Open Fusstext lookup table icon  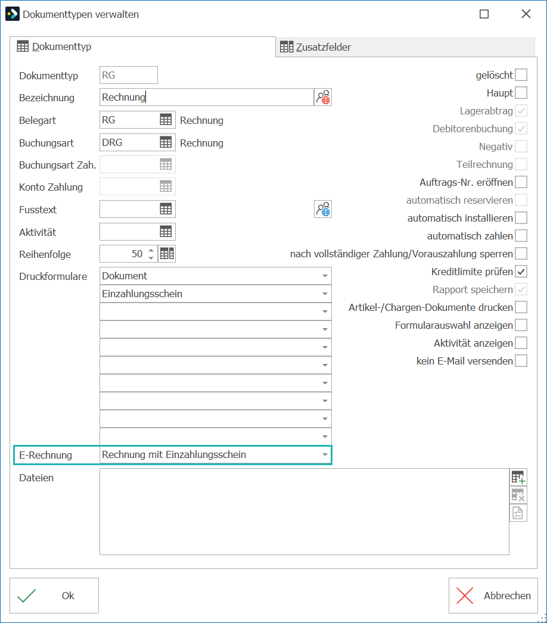coord(166,210)
